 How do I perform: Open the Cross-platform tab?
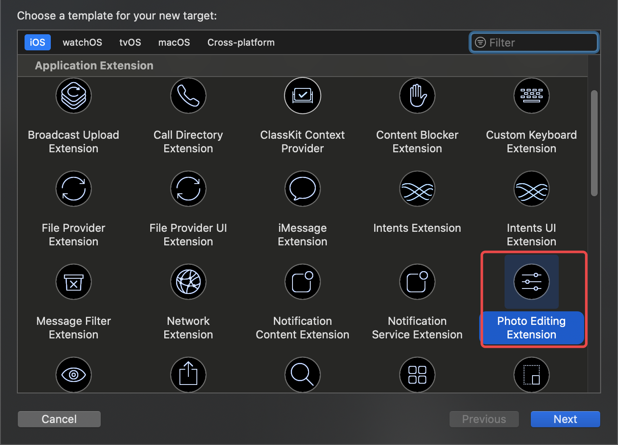click(241, 42)
